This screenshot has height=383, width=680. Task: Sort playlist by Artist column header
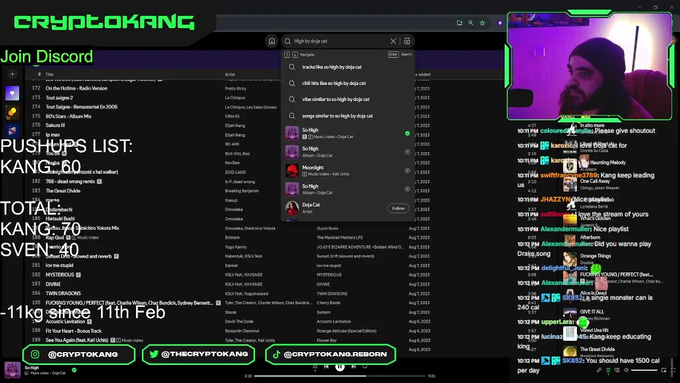[229, 74]
